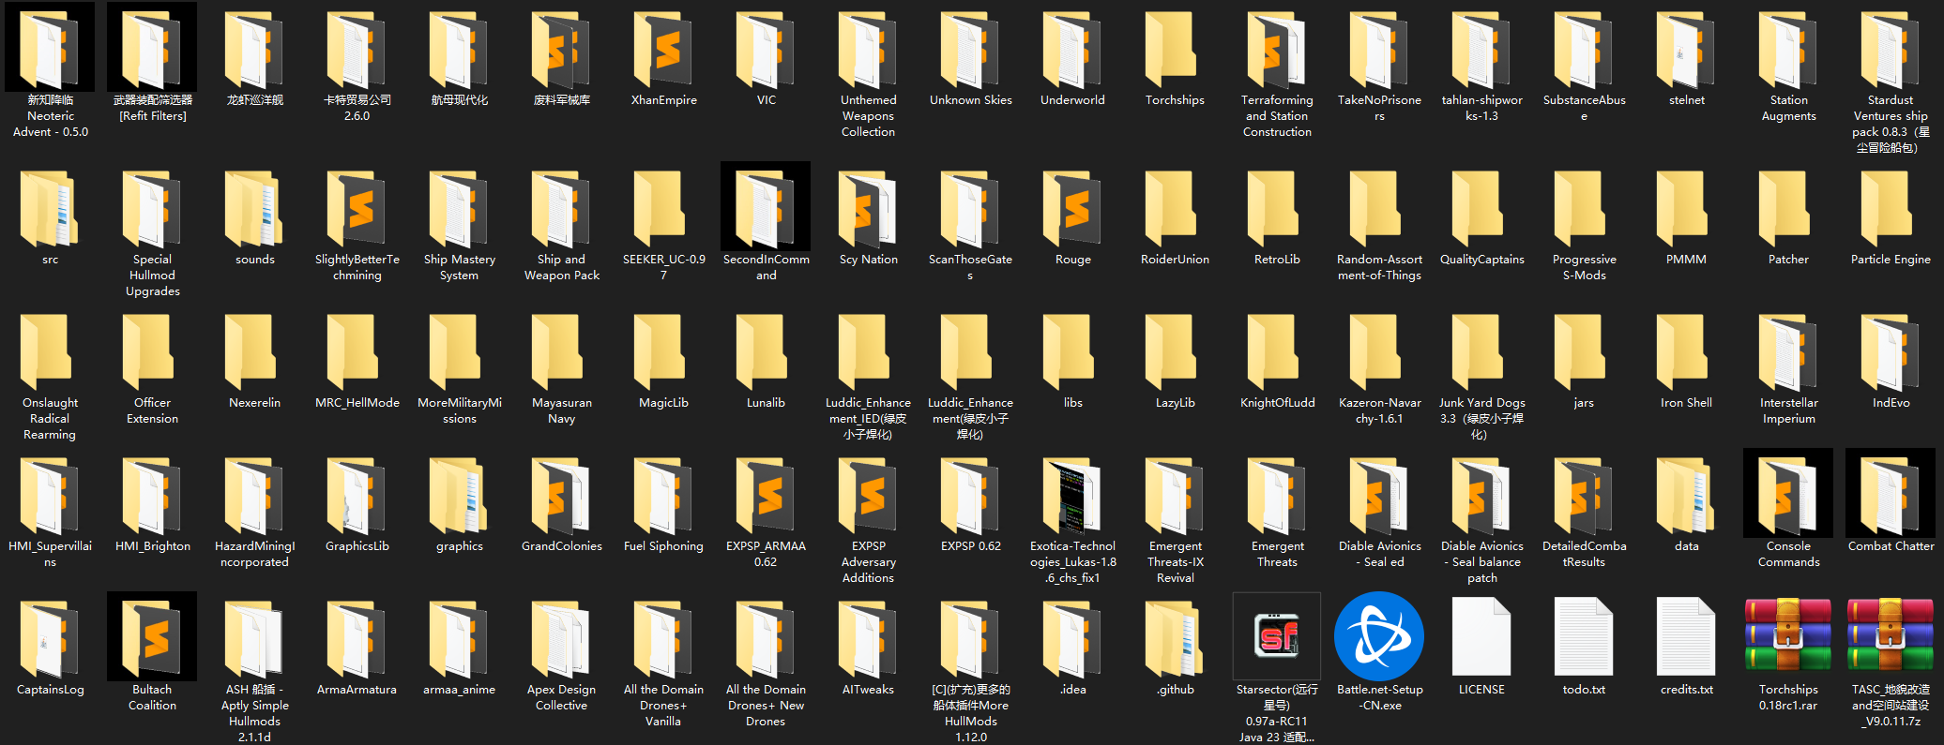The image size is (1944, 745).
Task: Click the Combat Chatter folder
Action: pyautogui.click(x=1890, y=496)
